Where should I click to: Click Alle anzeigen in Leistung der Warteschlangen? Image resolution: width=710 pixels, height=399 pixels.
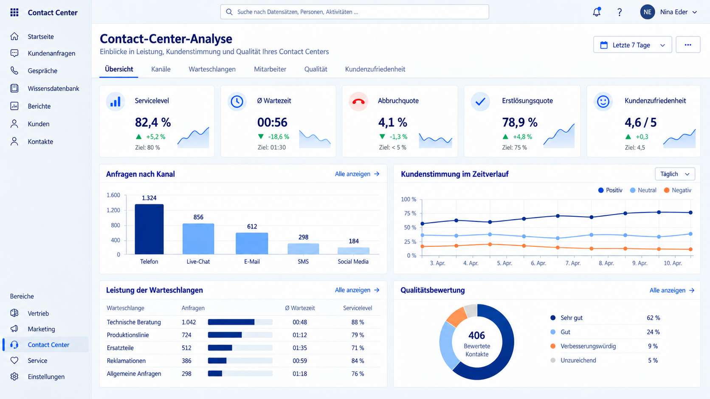point(357,290)
